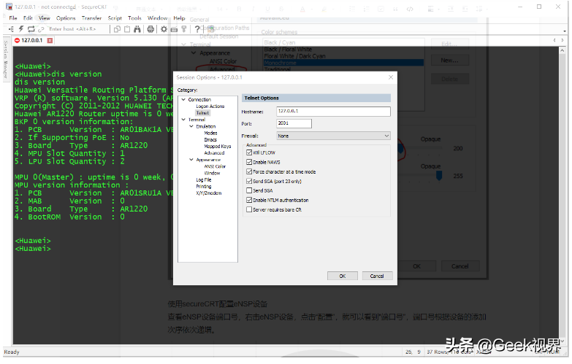Image resolution: width=572 pixels, height=364 pixels.
Task: Open the Firewall dropdown
Action: (333, 136)
